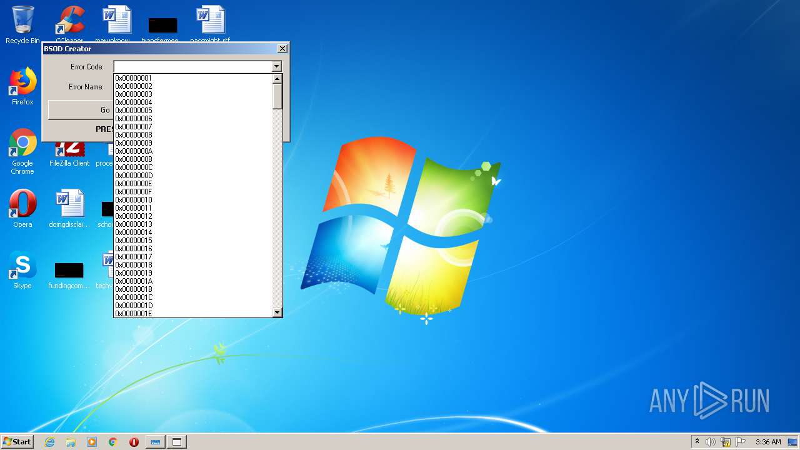Select error code 0x00000002
The width and height of the screenshot is (800, 450).
pyautogui.click(x=194, y=86)
